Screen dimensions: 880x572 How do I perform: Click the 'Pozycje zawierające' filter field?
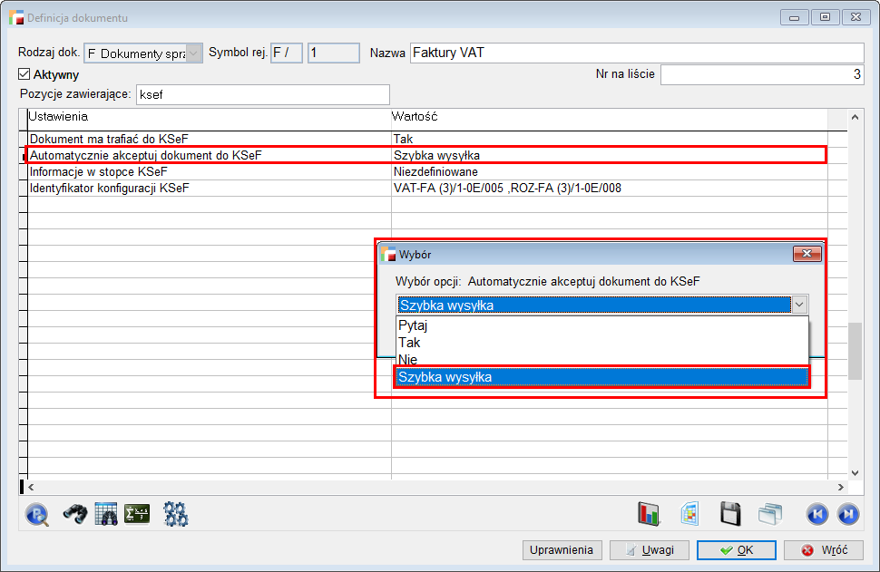click(261, 94)
